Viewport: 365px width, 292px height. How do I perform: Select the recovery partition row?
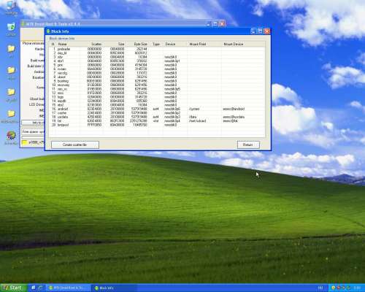pyautogui.click(x=157, y=85)
